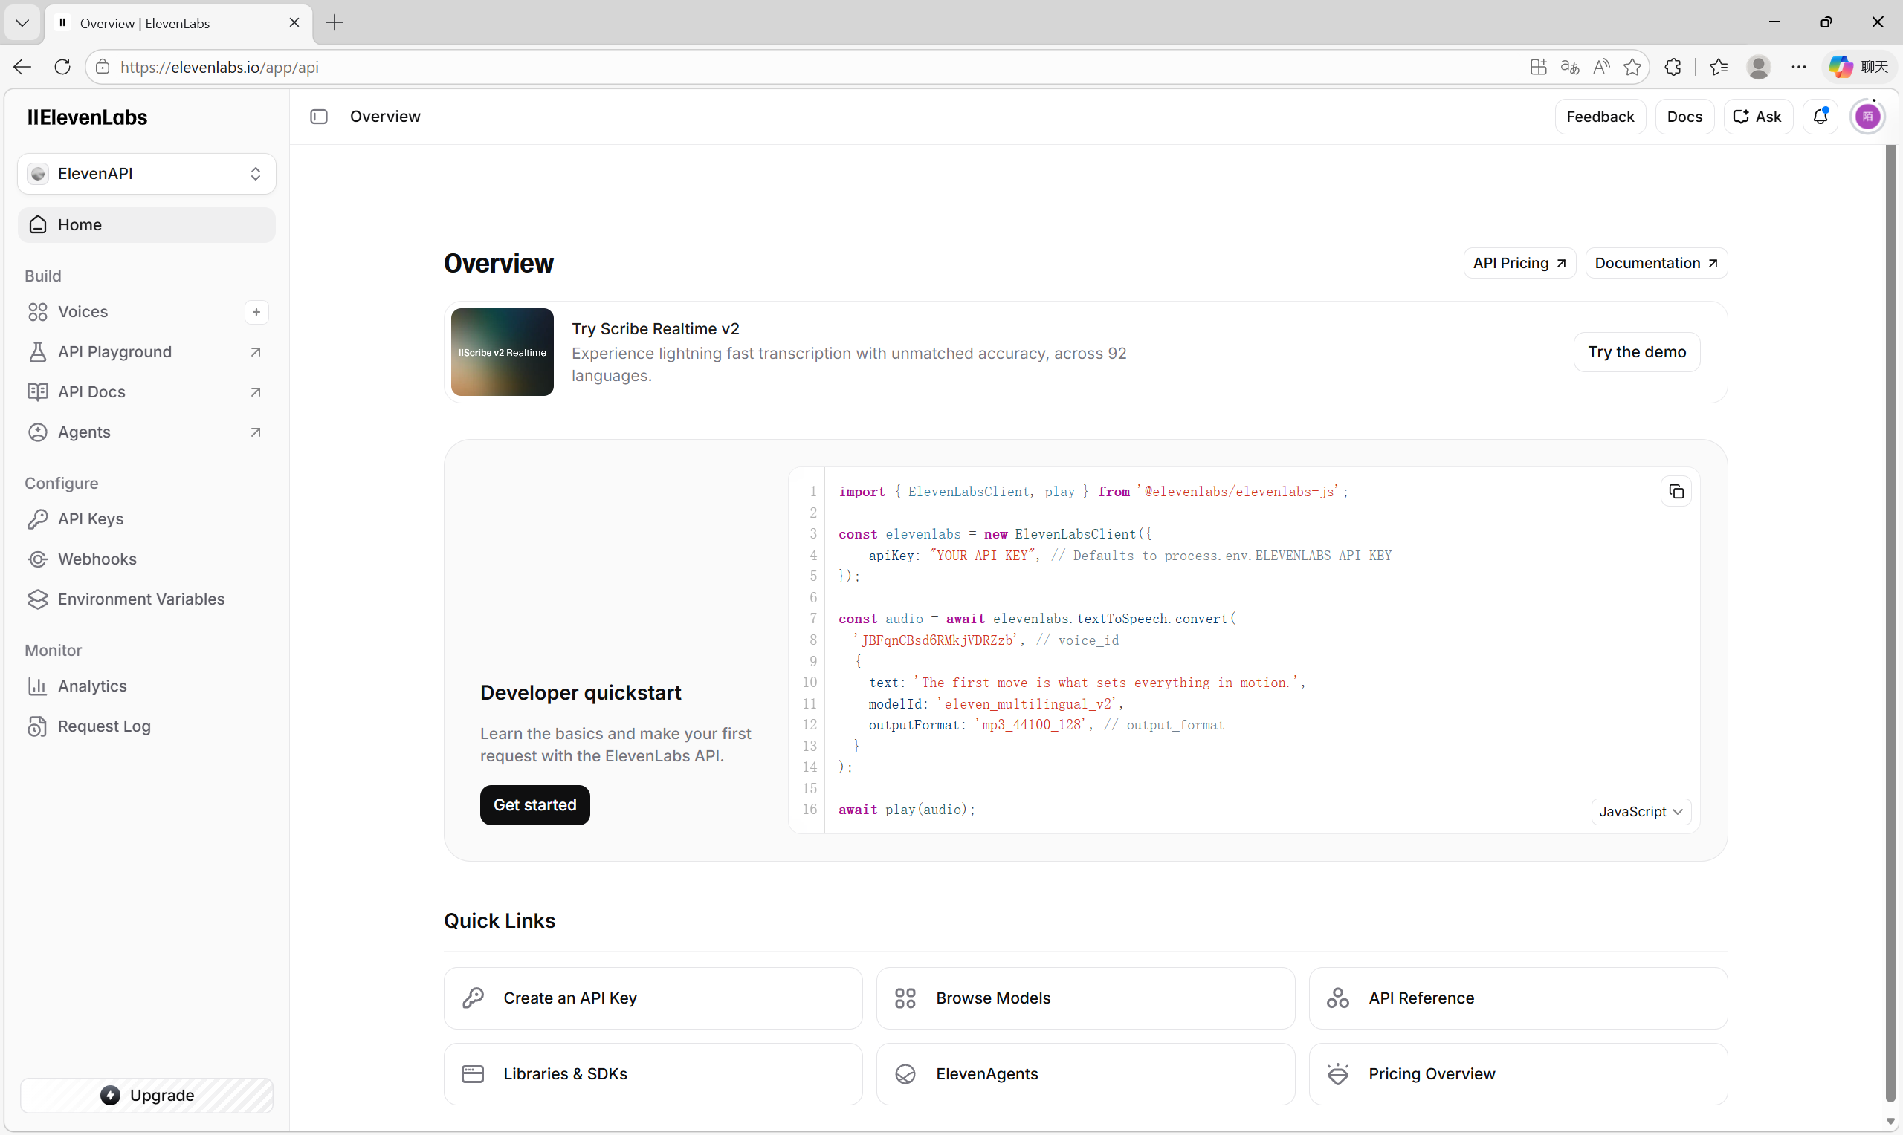Open Documentation external link

(x=1656, y=263)
